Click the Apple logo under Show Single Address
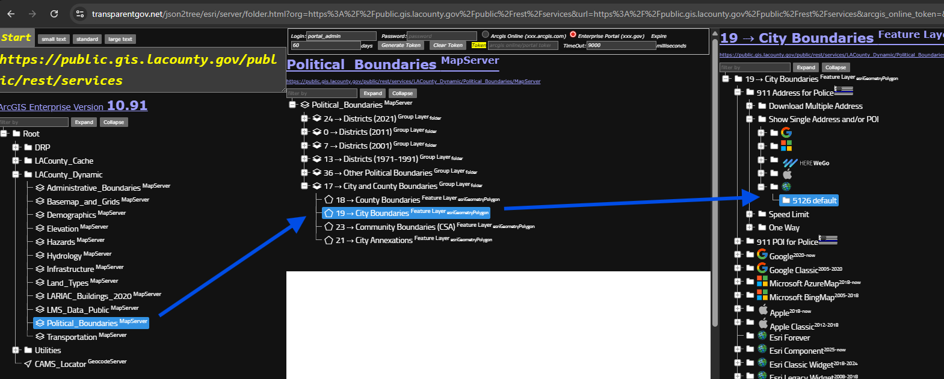This screenshot has height=379, width=944. [x=786, y=174]
